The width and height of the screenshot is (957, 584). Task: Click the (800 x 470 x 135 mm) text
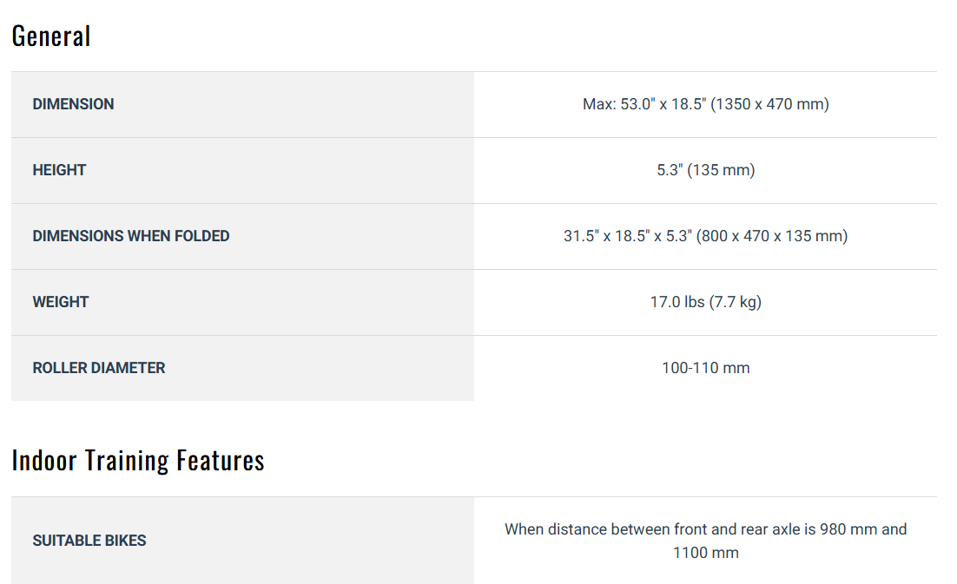[x=772, y=236]
